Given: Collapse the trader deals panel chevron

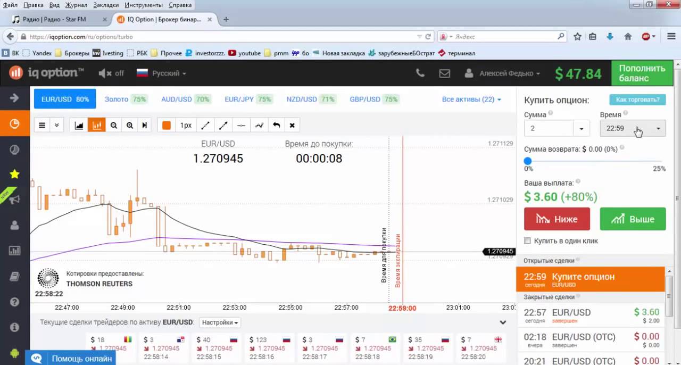Looking at the screenshot, I should [503, 322].
